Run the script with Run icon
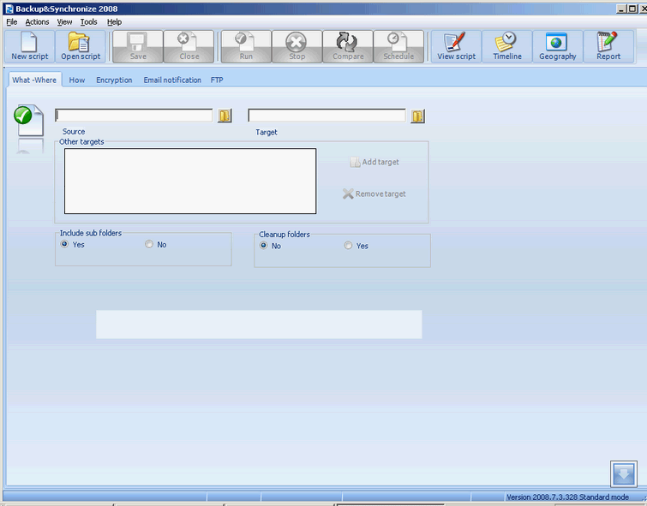Image resolution: width=647 pixels, height=506 pixels. [x=246, y=46]
